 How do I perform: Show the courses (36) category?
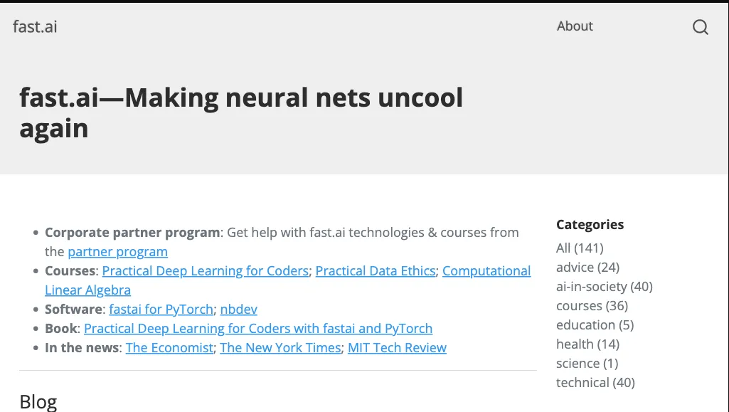[x=592, y=306]
